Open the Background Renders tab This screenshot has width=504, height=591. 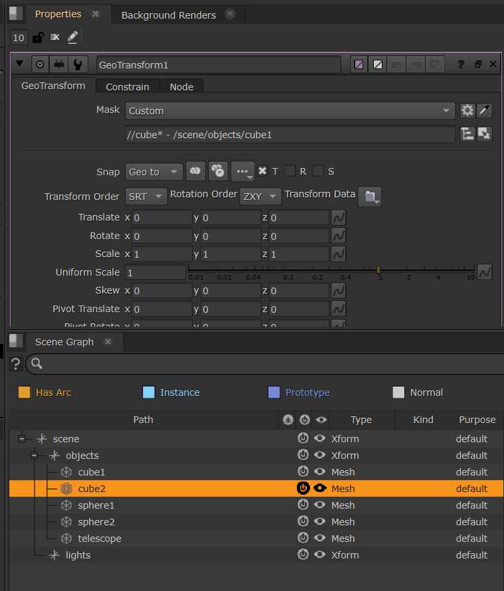click(168, 15)
